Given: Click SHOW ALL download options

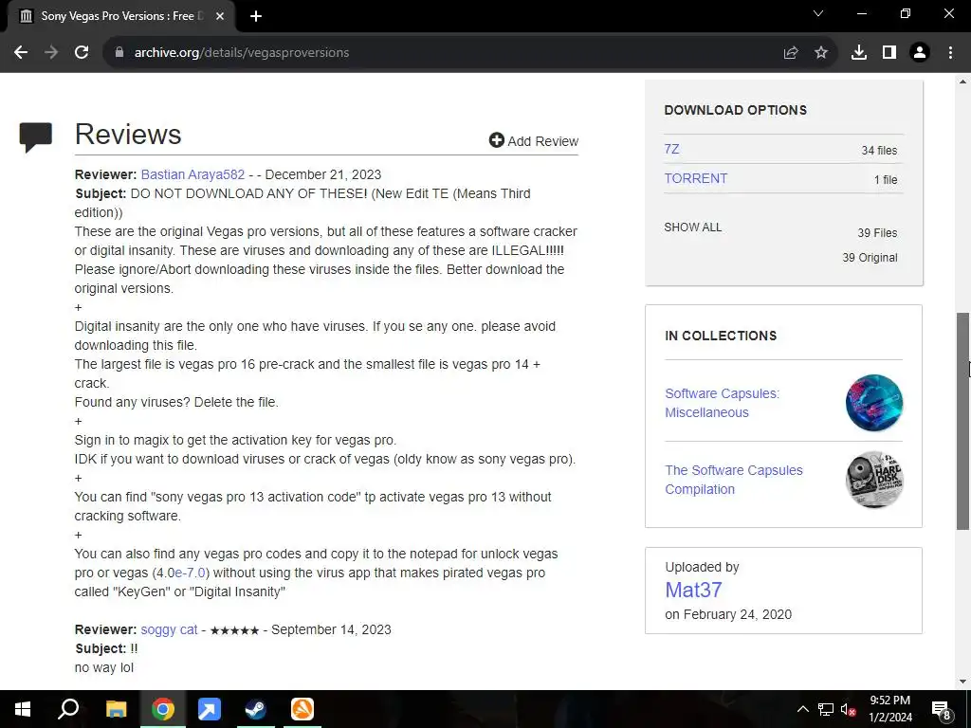Looking at the screenshot, I should (x=693, y=227).
